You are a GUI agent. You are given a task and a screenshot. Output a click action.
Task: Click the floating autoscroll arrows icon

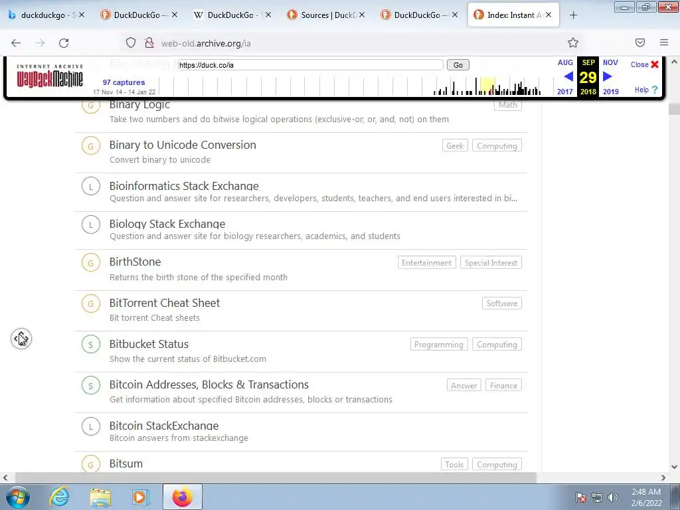tap(21, 338)
